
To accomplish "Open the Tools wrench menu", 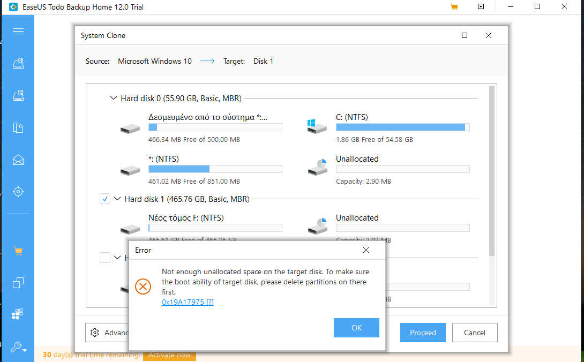I will (18, 347).
